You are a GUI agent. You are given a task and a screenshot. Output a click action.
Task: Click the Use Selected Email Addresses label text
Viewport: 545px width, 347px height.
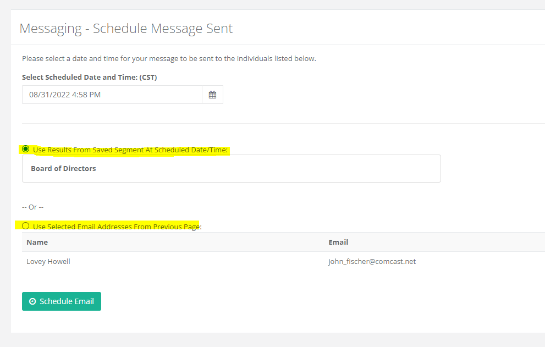click(117, 226)
